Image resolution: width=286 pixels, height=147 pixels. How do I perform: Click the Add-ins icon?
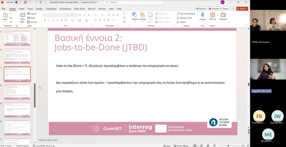click(213, 15)
